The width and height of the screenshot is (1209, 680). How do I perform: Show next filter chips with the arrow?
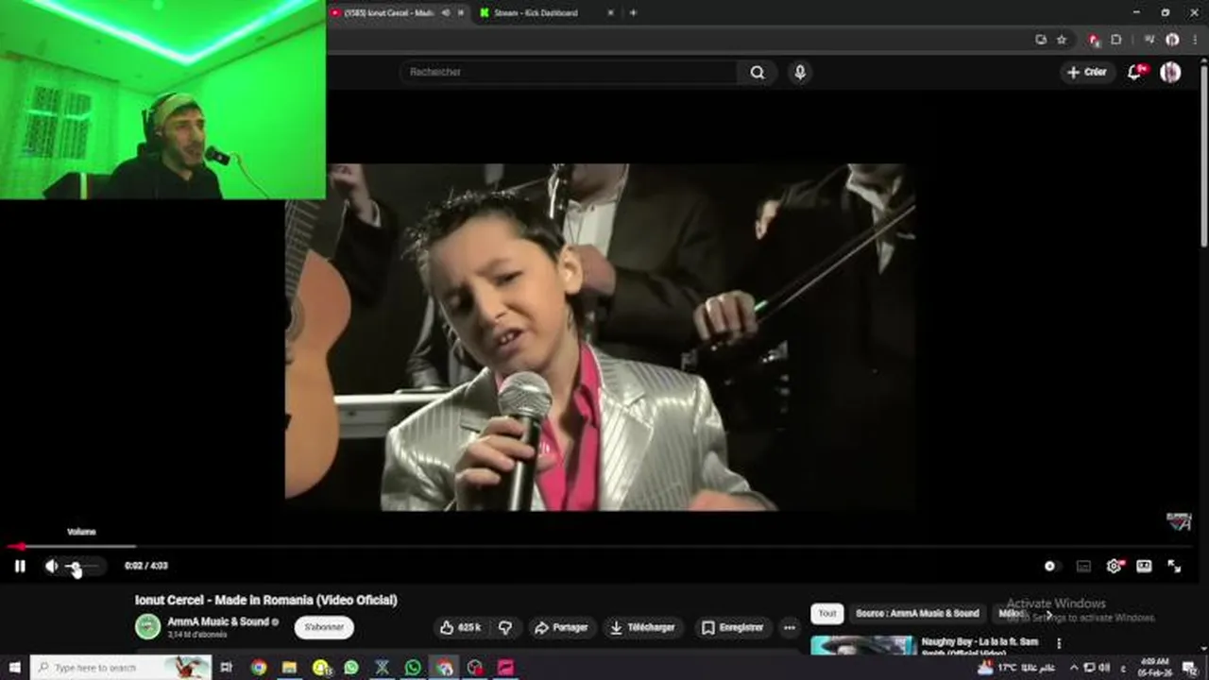coord(1047,614)
